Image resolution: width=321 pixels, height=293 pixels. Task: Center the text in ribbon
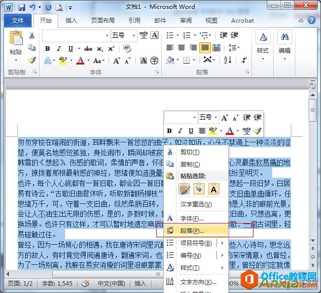click(181, 48)
